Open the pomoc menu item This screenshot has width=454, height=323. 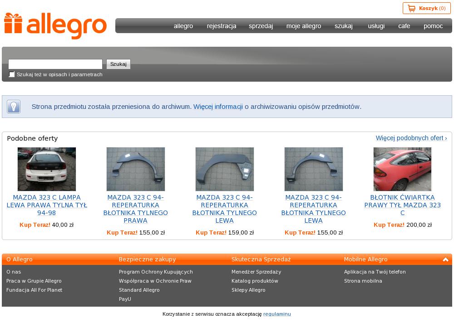pyautogui.click(x=433, y=26)
